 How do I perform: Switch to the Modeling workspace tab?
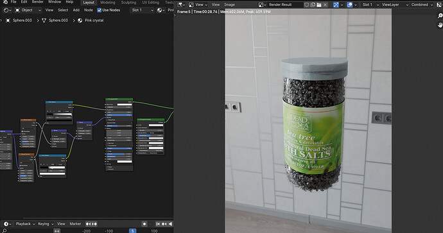pos(108,3)
